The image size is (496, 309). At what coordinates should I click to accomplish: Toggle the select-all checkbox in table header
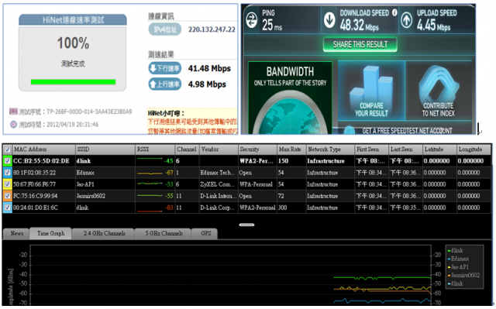pyautogui.click(x=7, y=149)
